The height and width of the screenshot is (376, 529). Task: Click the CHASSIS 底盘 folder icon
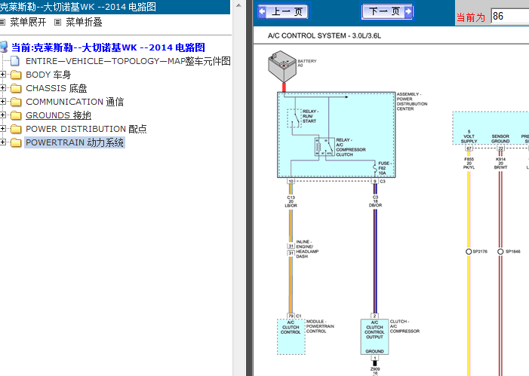point(16,88)
